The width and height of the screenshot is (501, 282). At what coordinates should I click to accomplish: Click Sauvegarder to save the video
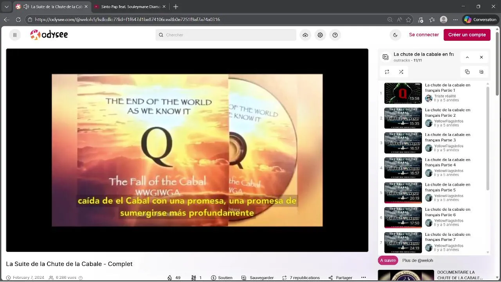tap(257, 278)
